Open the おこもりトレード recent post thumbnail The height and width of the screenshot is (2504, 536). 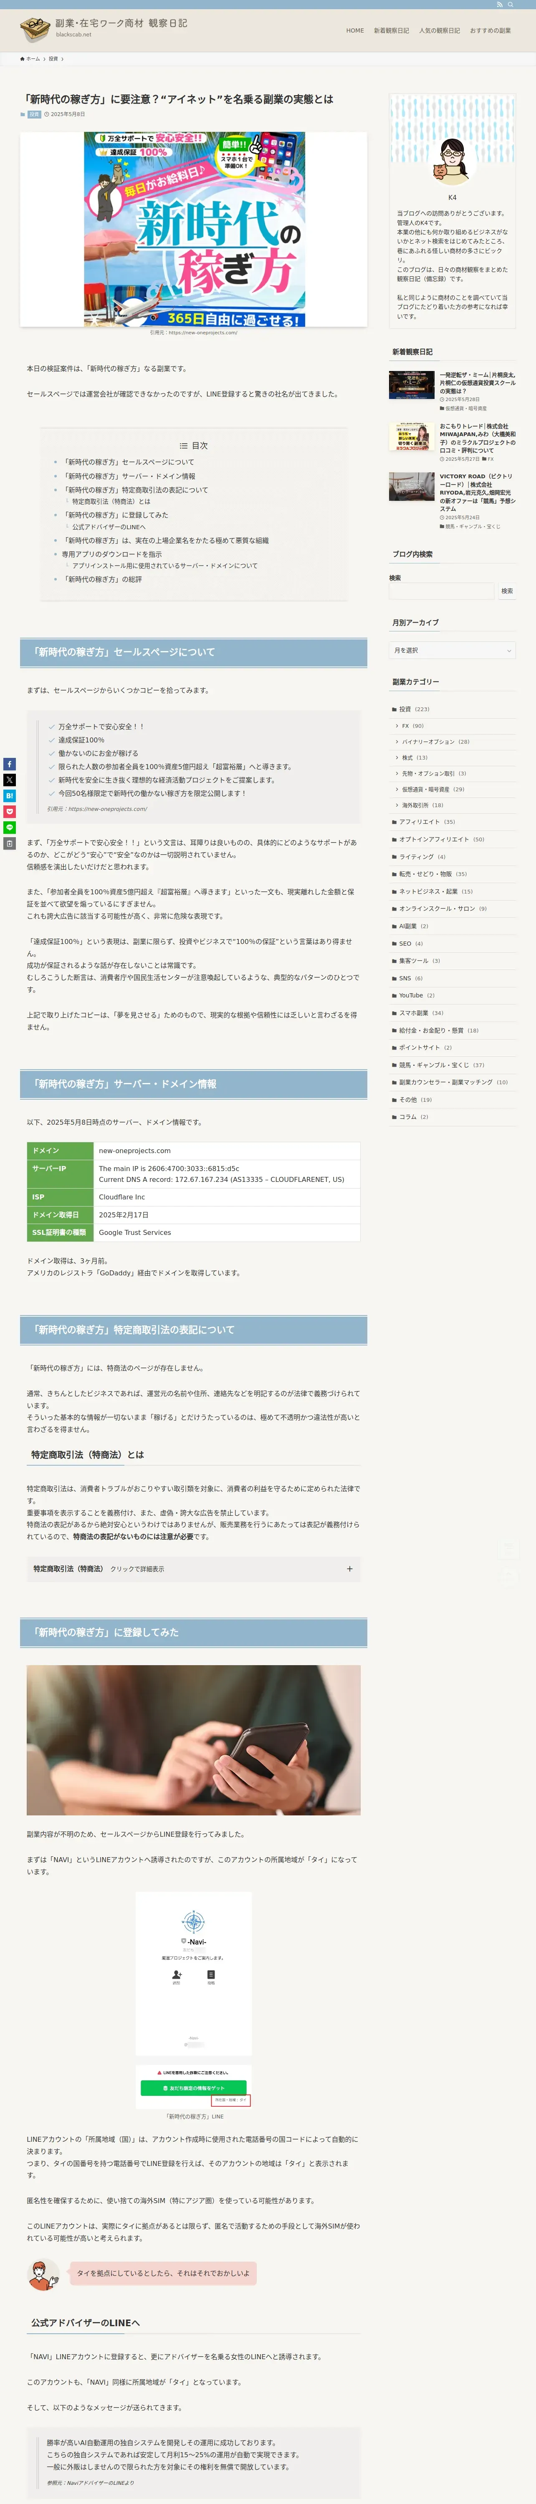[412, 437]
